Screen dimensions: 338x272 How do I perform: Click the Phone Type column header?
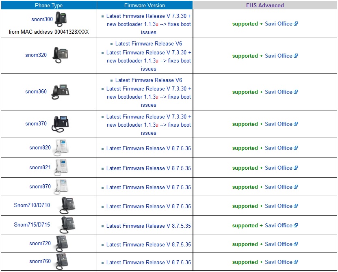click(49, 5)
